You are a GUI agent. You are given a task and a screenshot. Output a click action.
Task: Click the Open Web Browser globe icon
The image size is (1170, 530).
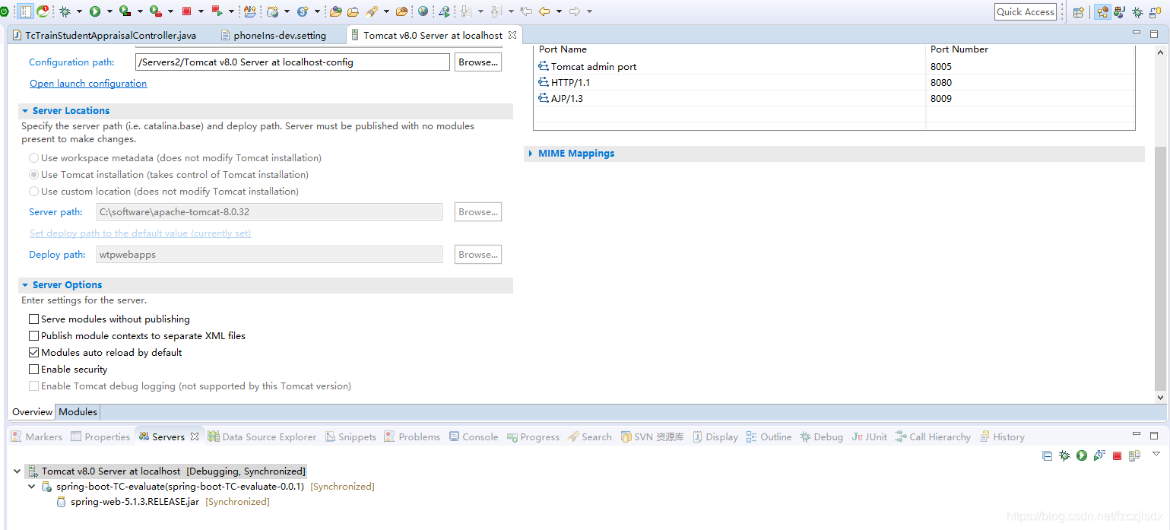(423, 11)
